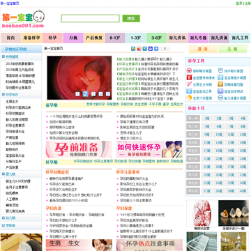
Task: Click the green 搜索 search button
Action: coord(131,18)
